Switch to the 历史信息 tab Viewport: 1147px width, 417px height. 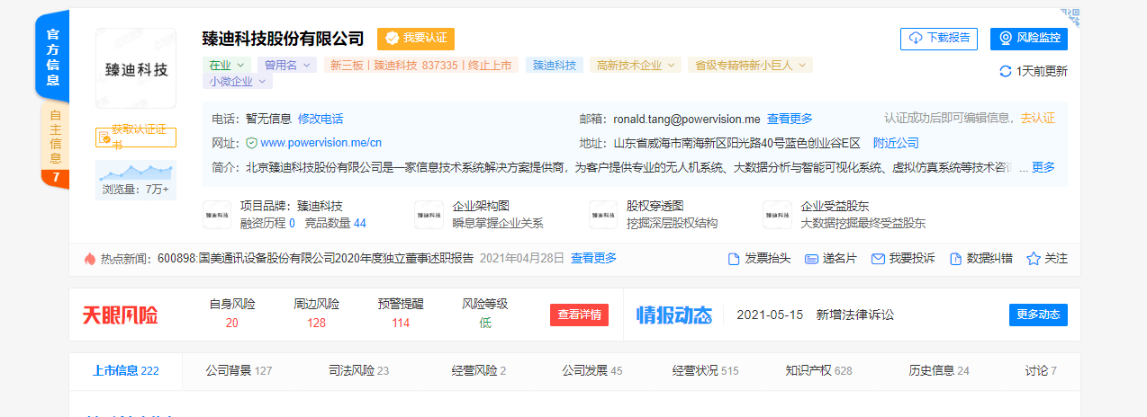[x=938, y=370]
